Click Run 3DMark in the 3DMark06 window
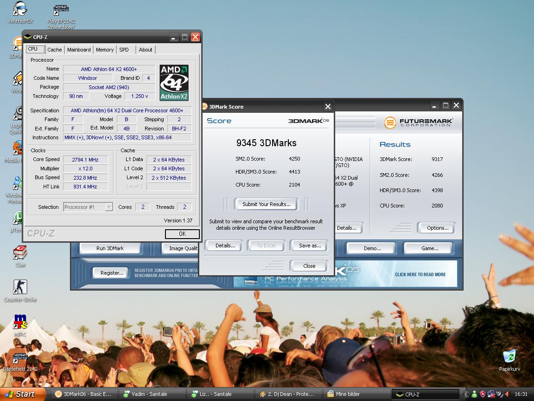The width and height of the screenshot is (534, 401). click(x=110, y=248)
